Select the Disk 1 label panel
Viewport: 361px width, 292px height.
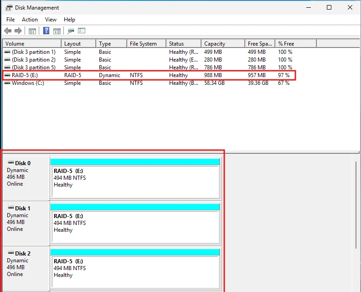26,224
